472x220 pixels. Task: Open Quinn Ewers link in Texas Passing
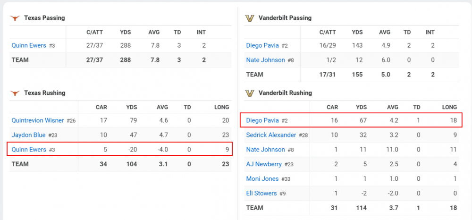29,46
